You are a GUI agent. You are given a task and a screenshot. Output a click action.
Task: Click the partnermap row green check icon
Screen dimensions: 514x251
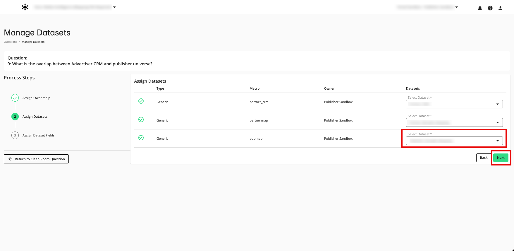(141, 119)
